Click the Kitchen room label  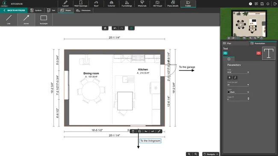[143, 70]
